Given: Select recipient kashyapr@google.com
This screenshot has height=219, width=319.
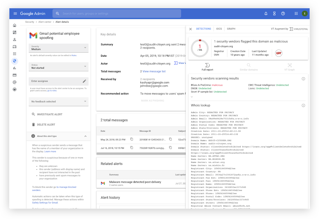Looking at the screenshot, I should pos(155,83).
